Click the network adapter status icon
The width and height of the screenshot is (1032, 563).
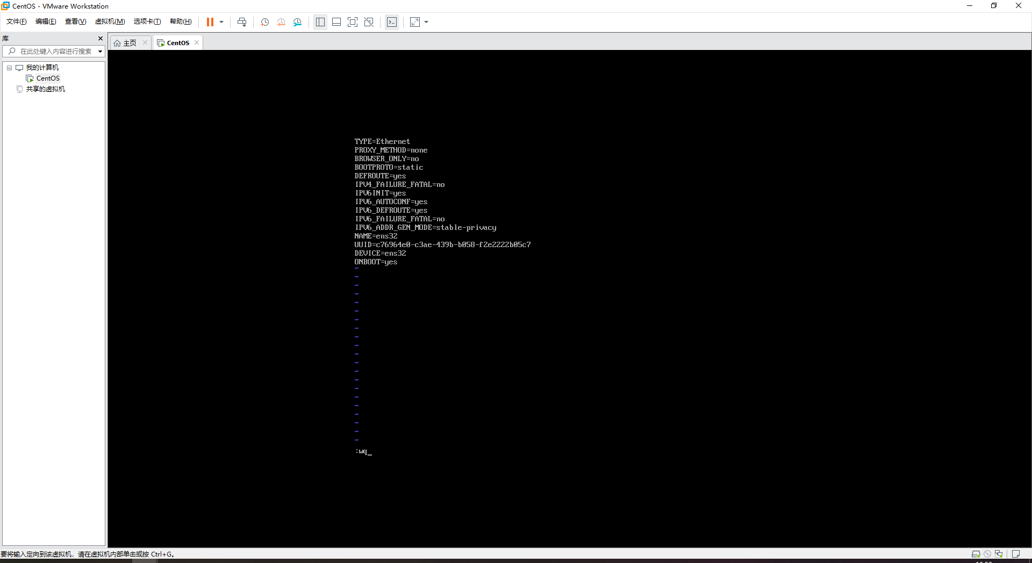pyautogui.click(x=999, y=554)
